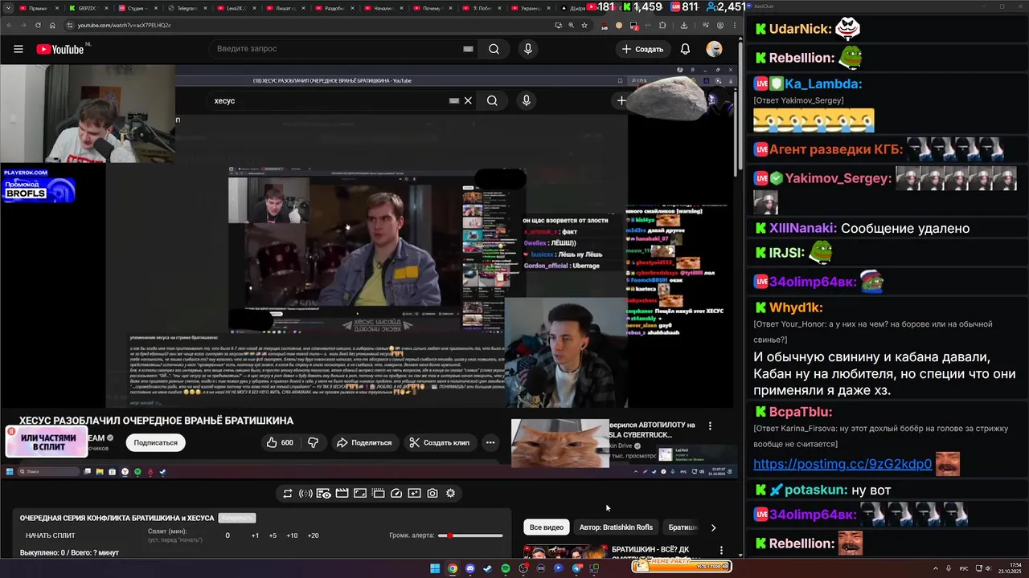Open Windows Start menu
This screenshot has width=1029, height=578.
435,568
